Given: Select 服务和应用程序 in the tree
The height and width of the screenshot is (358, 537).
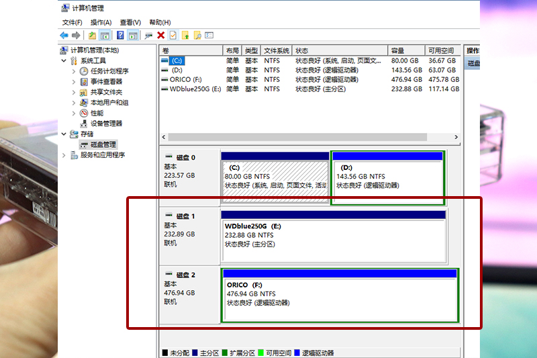Looking at the screenshot, I should [x=103, y=155].
